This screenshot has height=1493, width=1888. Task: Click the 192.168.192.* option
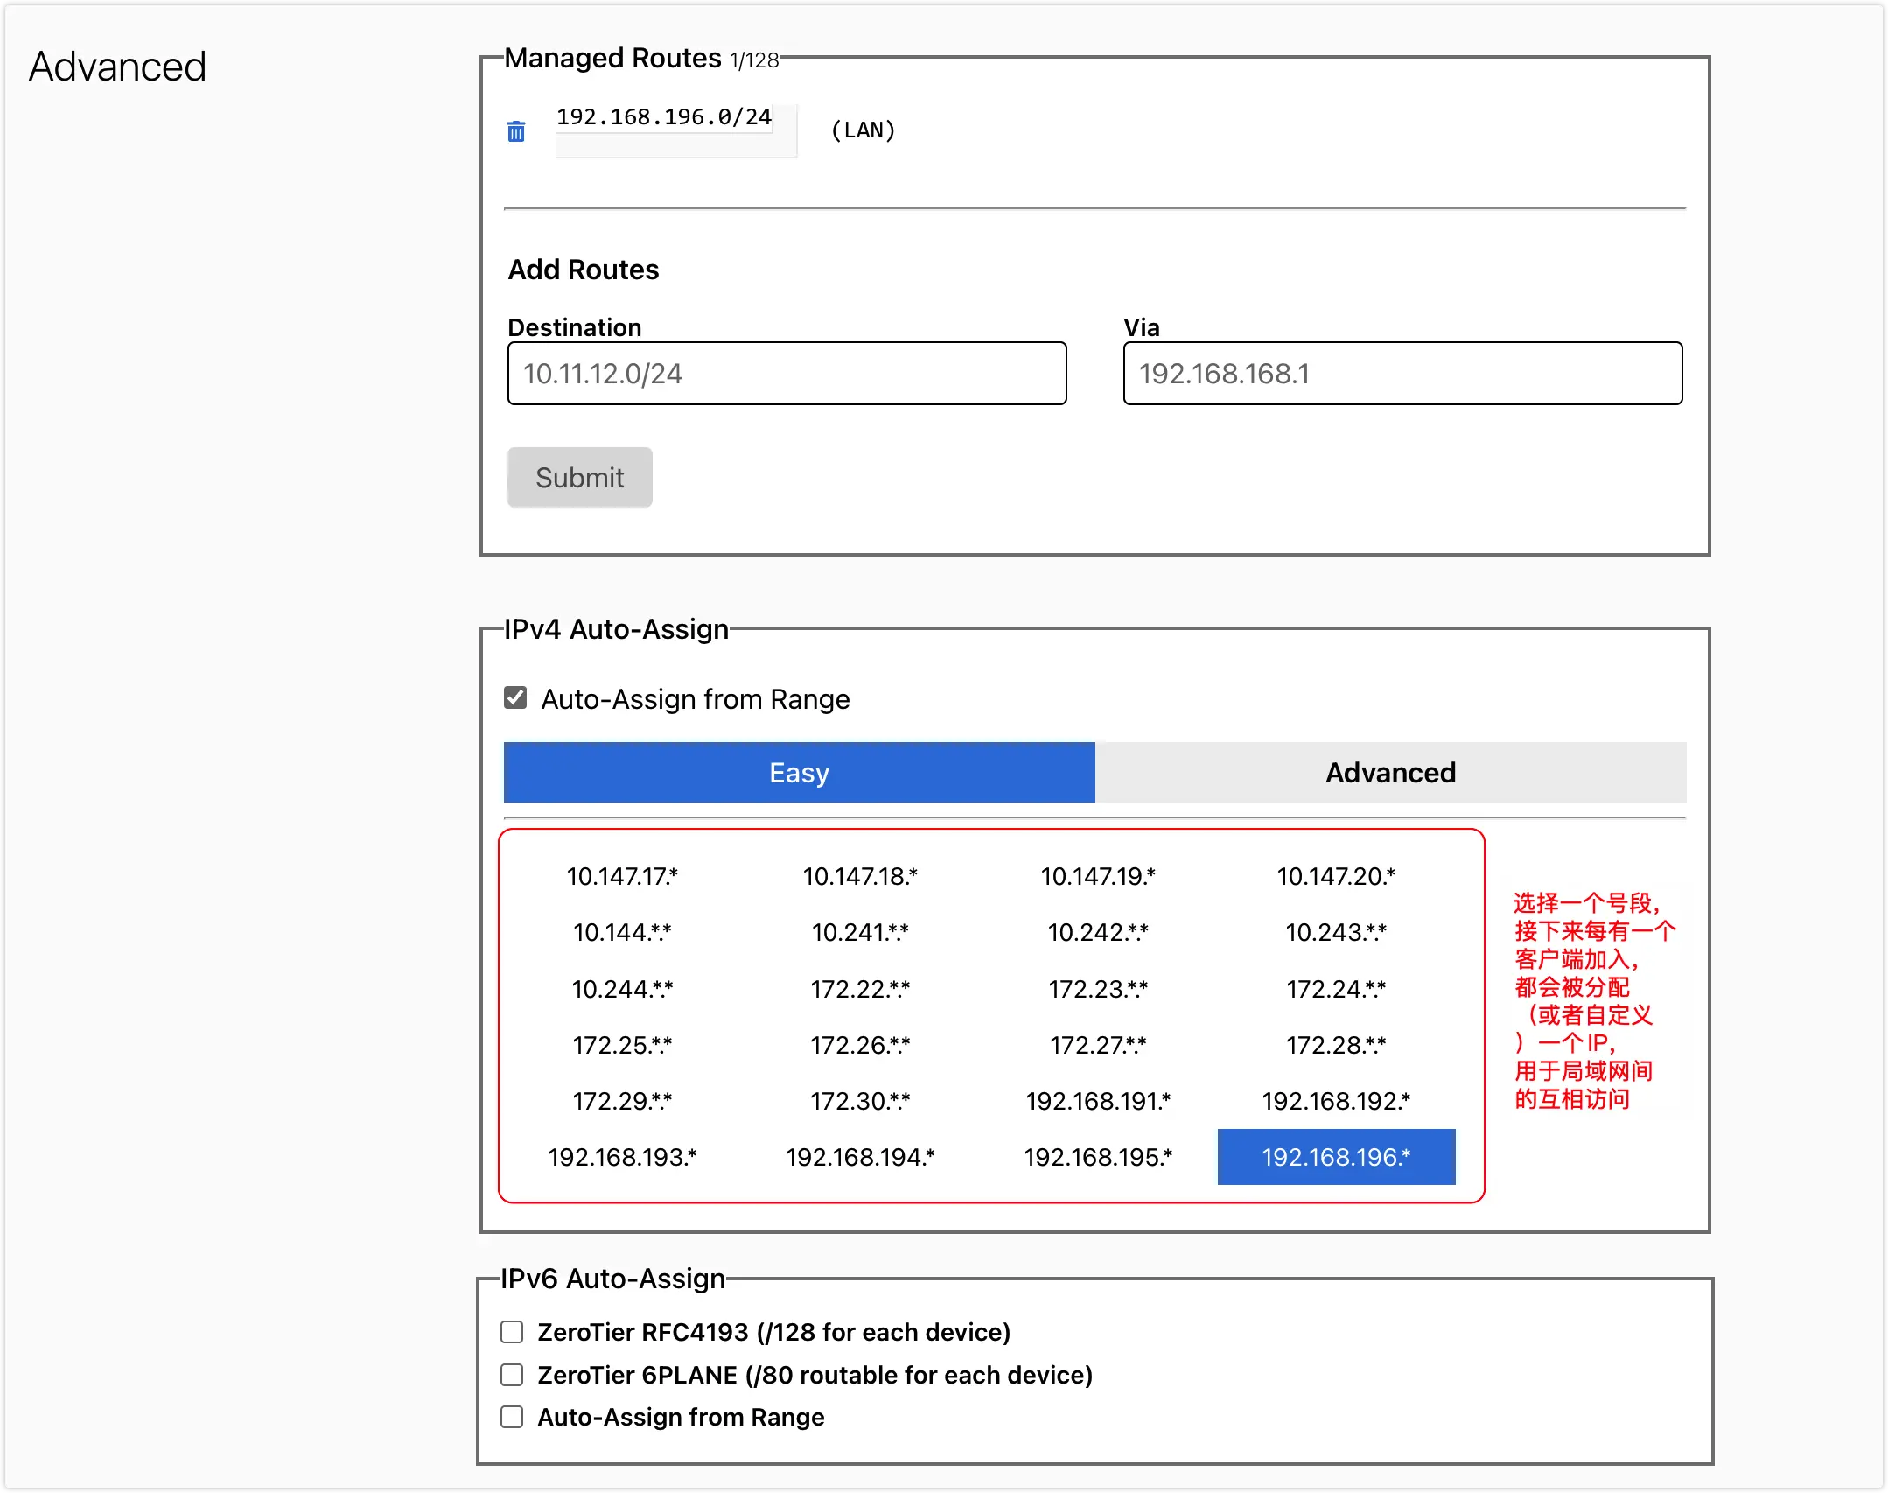tap(1336, 1101)
